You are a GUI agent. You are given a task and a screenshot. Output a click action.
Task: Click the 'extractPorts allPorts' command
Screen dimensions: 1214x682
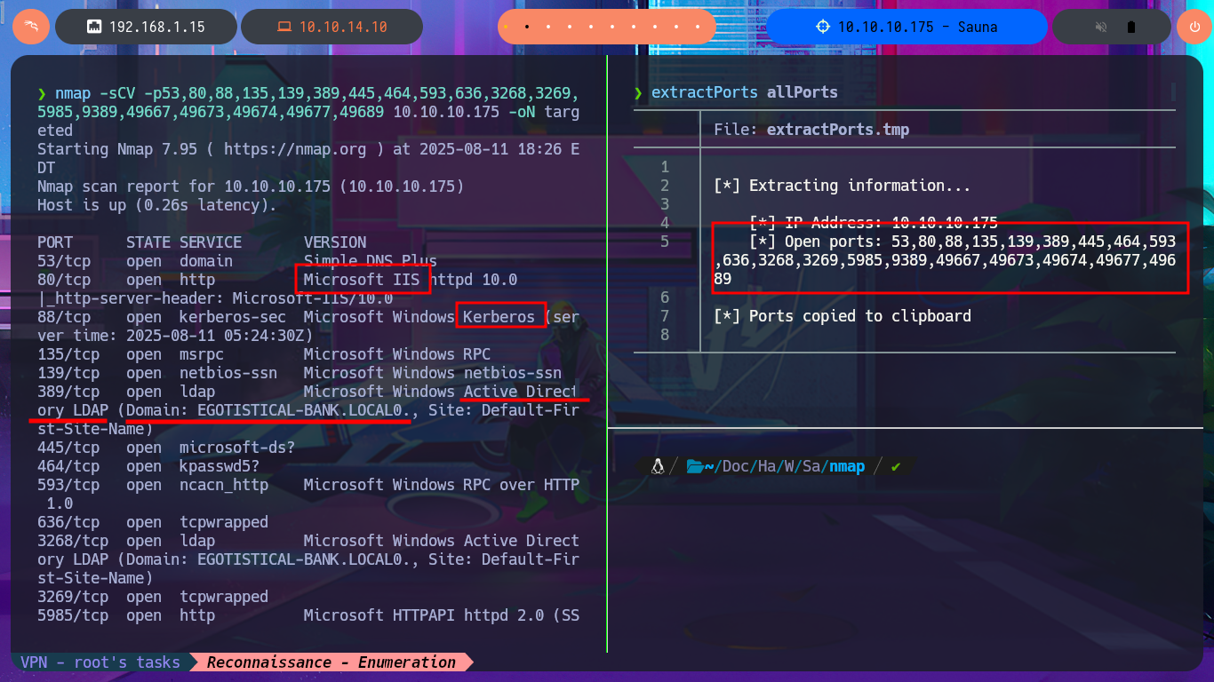coord(745,93)
